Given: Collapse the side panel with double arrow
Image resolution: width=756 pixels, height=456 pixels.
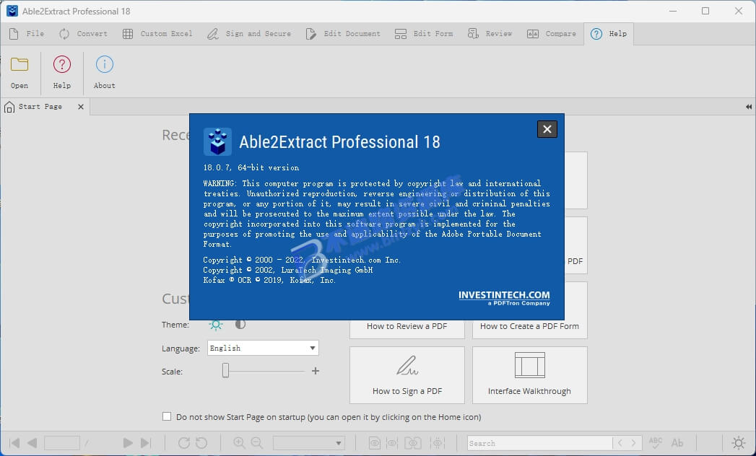Looking at the screenshot, I should (x=748, y=107).
